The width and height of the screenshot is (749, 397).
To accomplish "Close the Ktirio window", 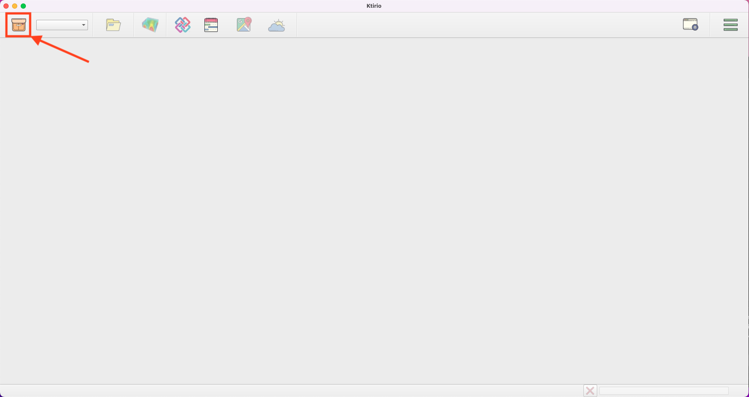I will 6,6.
